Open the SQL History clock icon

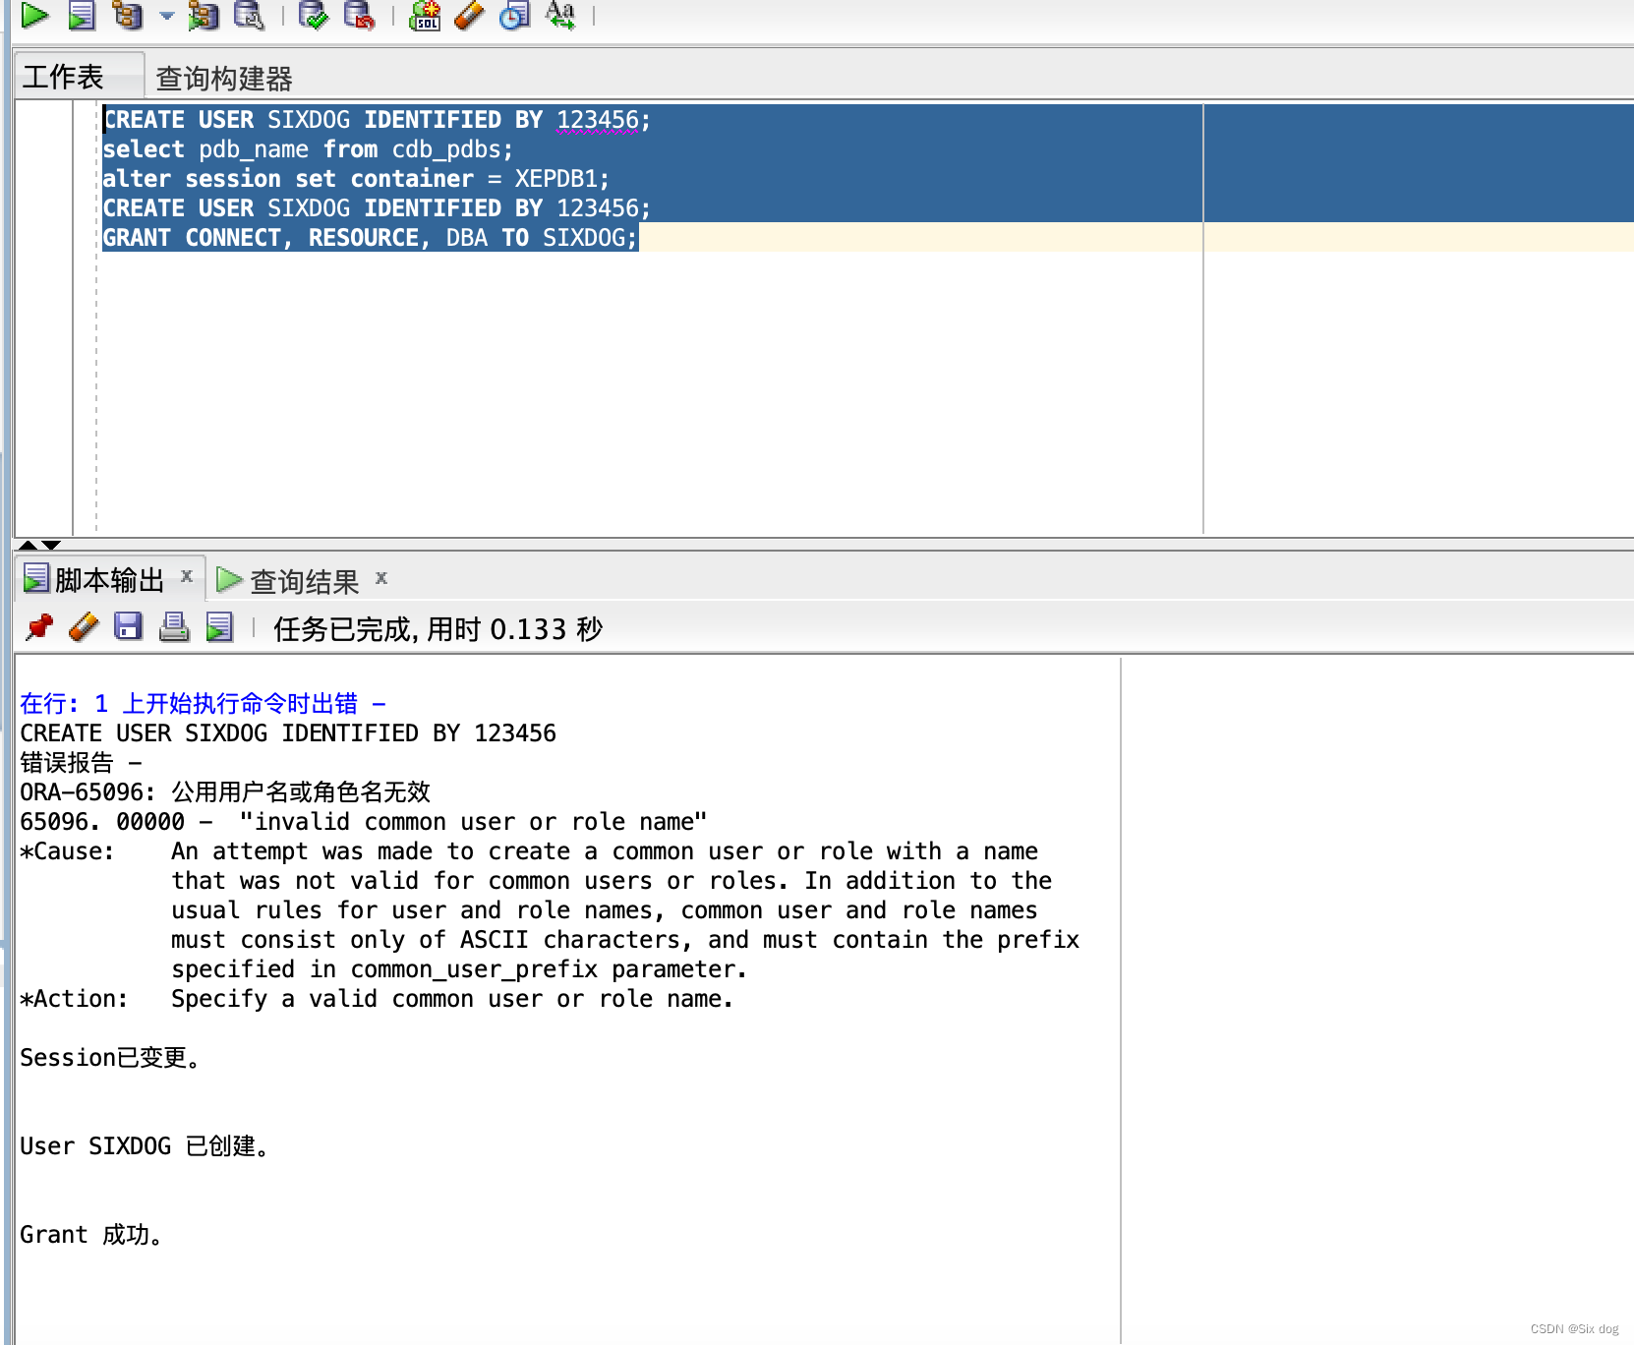point(514,15)
